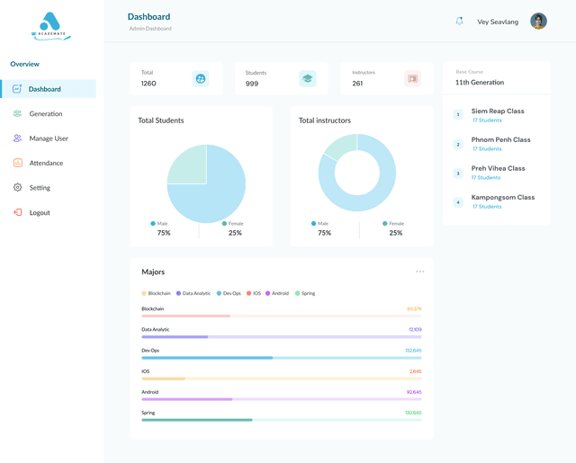Toggle the Dev Ops legend dot

click(x=219, y=293)
